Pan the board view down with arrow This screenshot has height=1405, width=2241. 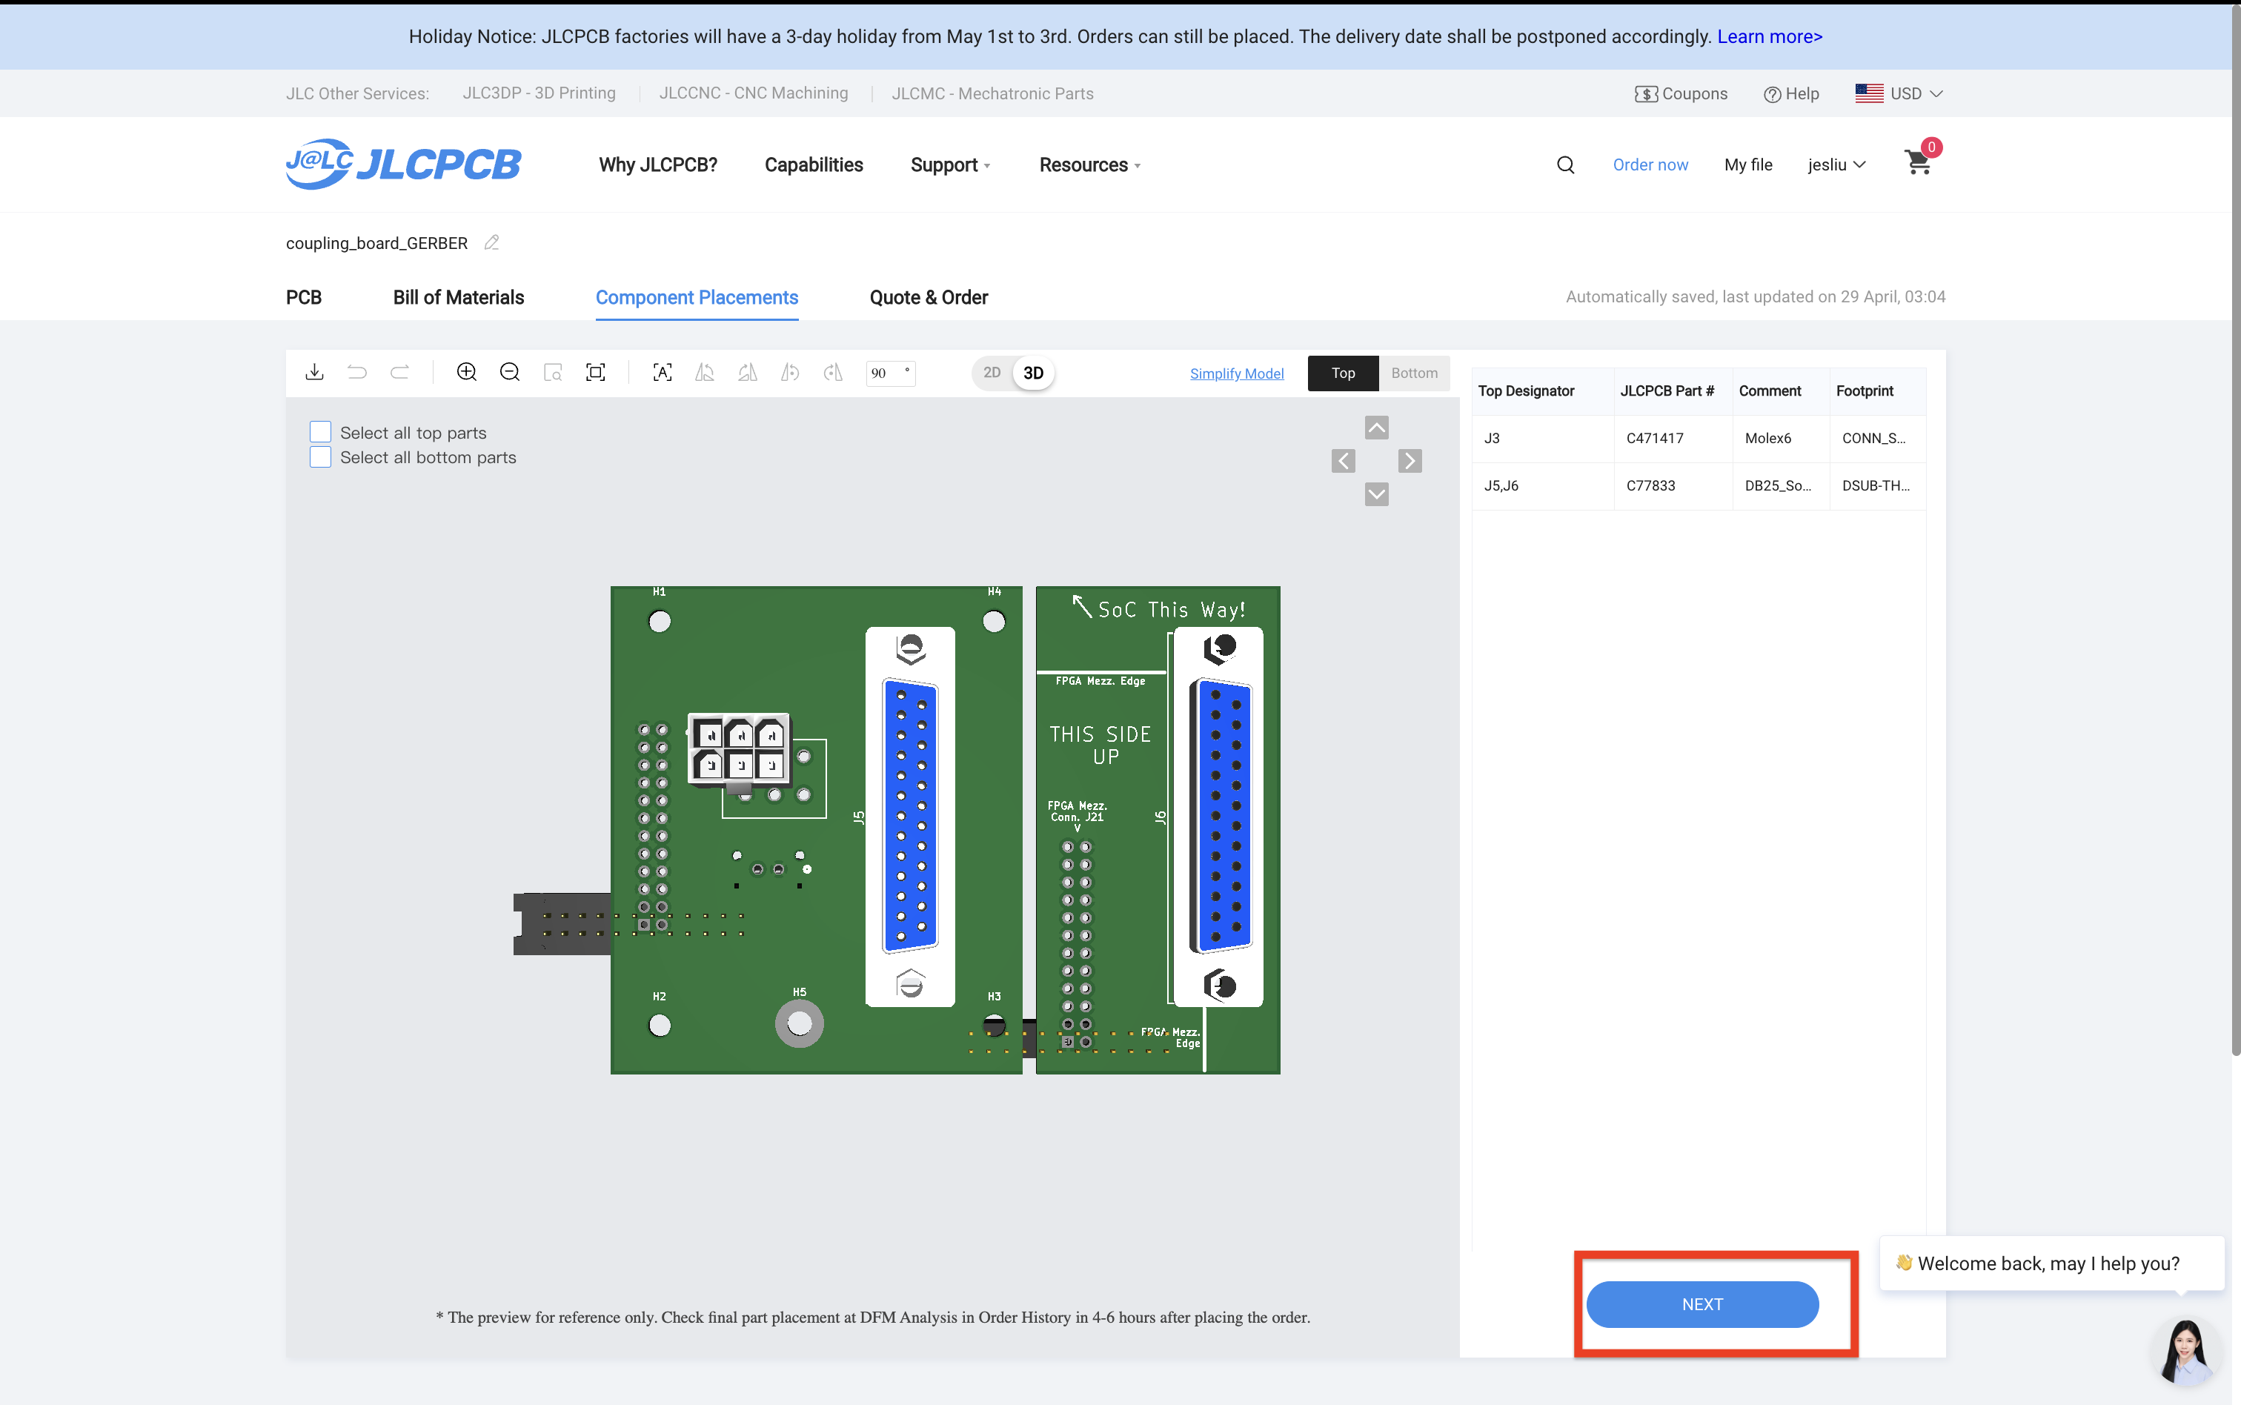[1376, 494]
